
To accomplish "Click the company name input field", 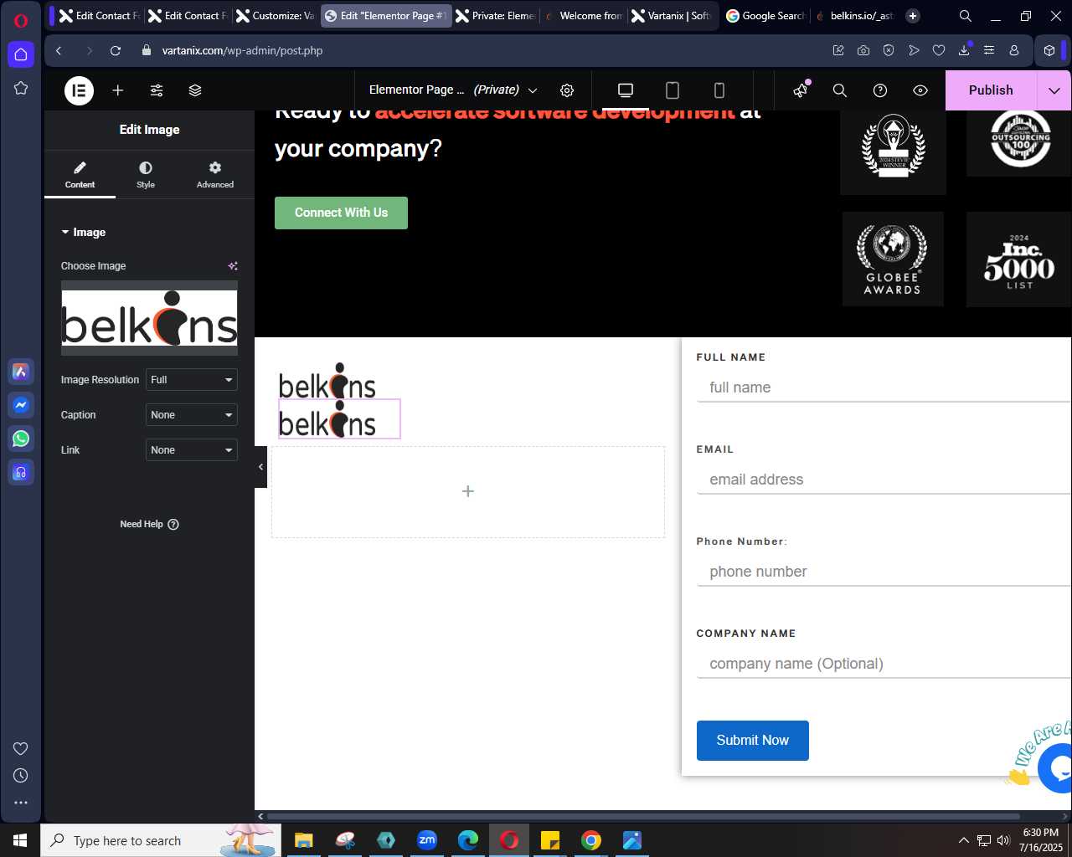I will click(884, 664).
